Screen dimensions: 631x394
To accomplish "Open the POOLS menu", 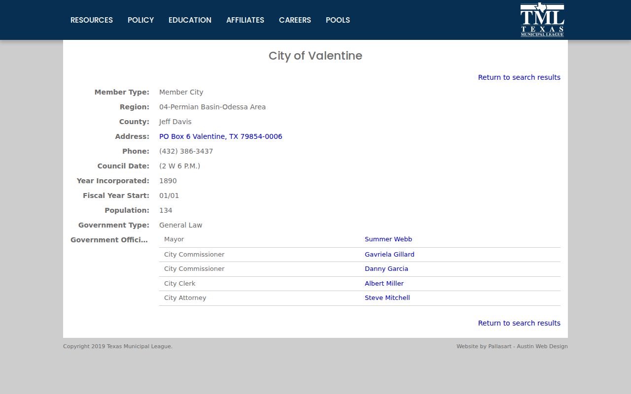I will 338,20.
